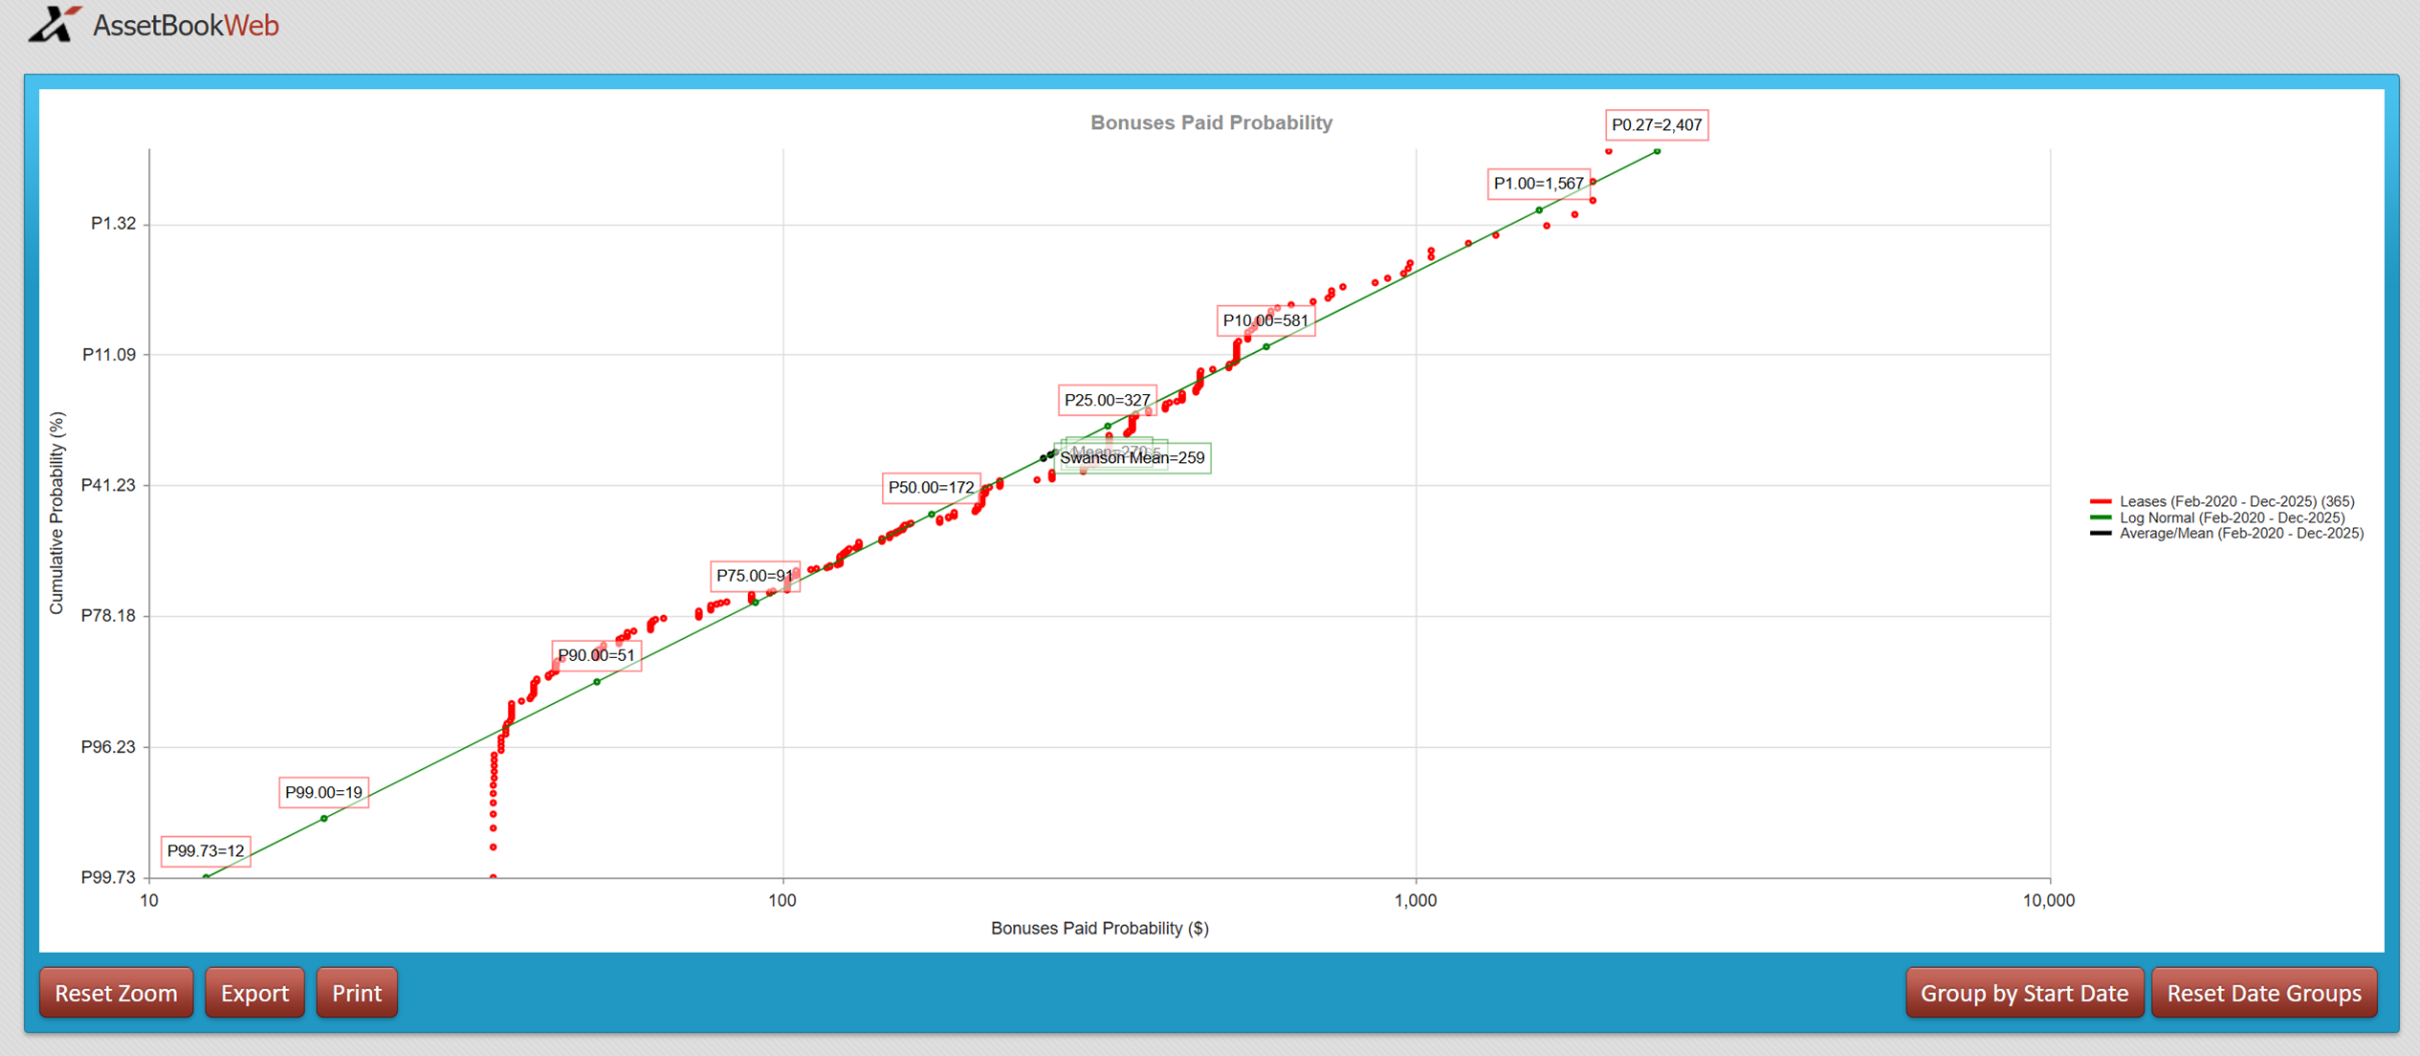Click the AssetBookWeb logo icon
The width and height of the screenshot is (2420, 1056).
(54, 24)
